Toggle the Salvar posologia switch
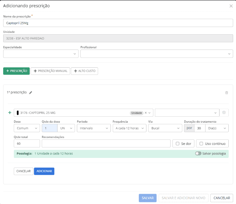The height and width of the screenshot is (204, 236). tap(198, 153)
